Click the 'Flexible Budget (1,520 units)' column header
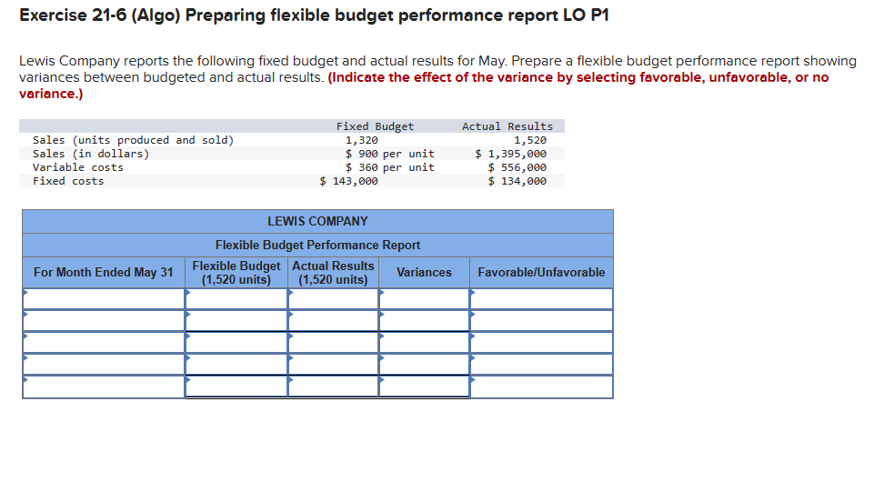Screen dimensions: 884x502 tap(236, 273)
